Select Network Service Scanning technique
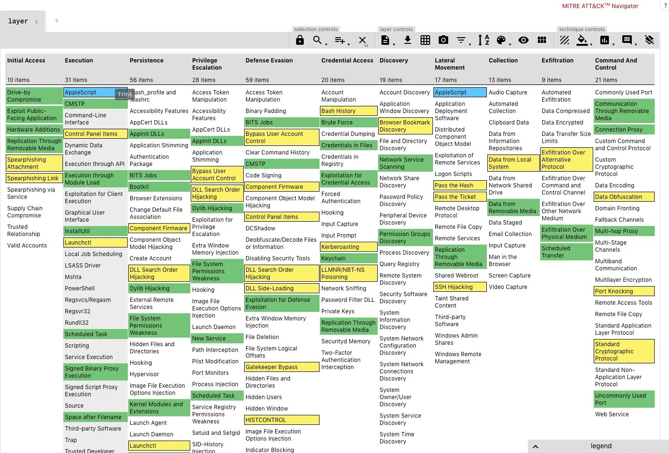 click(x=405, y=163)
